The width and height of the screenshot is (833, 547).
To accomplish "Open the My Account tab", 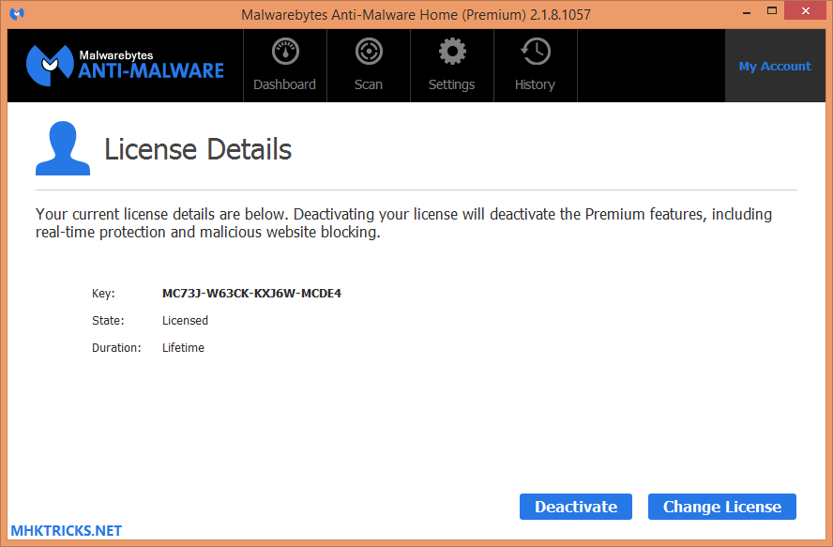I will coord(775,66).
